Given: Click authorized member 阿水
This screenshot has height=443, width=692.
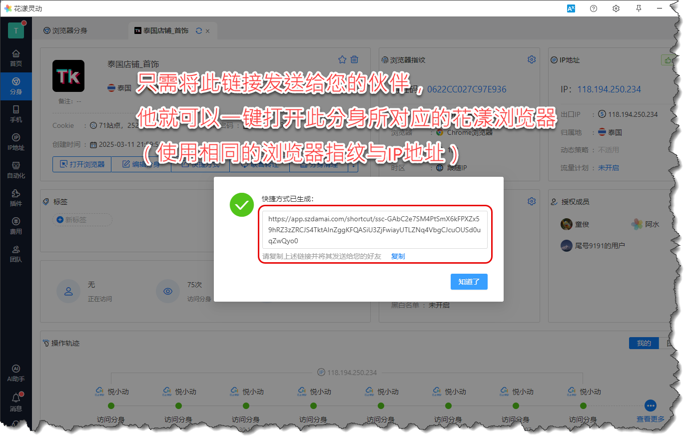Looking at the screenshot, I should point(645,224).
